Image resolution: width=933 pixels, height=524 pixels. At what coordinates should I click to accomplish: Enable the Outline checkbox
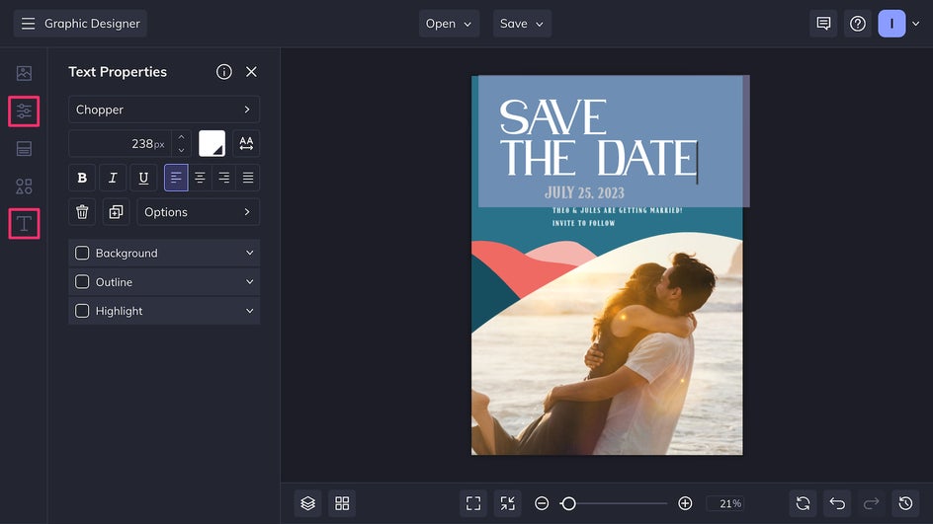click(82, 282)
